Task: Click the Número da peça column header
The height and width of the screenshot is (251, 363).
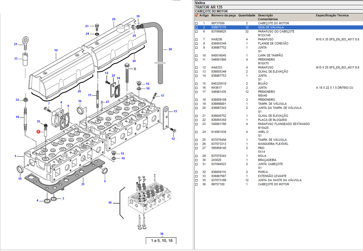Action: click(x=223, y=16)
